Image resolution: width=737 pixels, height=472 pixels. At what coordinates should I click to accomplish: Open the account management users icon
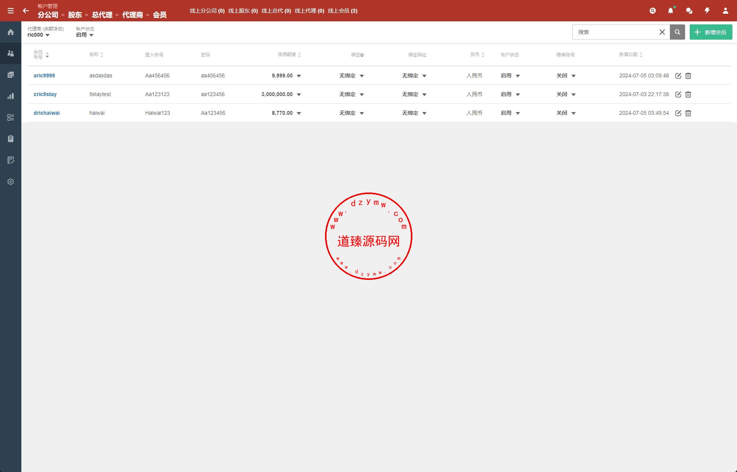click(x=11, y=53)
